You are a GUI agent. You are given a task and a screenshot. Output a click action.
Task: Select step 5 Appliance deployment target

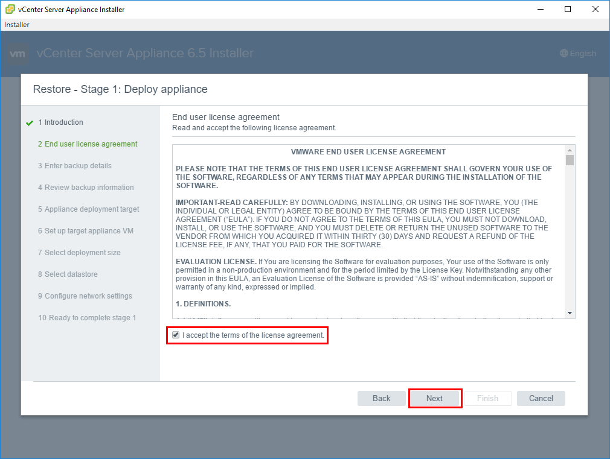coord(88,209)
